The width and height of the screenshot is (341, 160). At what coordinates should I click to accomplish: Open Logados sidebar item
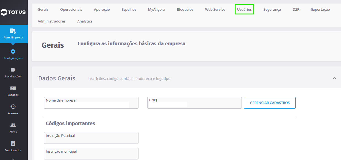tap(13, 91)
